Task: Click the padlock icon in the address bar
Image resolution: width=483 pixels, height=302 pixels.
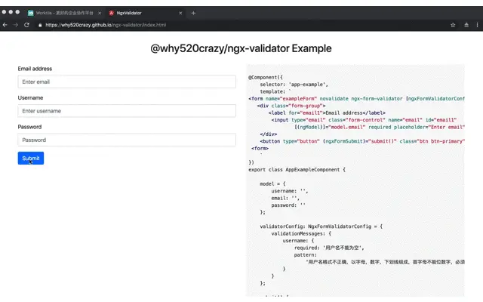Action: tap(40, 25)
